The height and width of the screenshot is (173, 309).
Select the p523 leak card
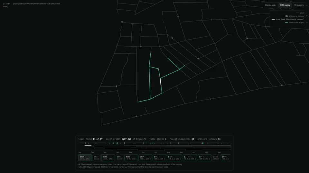85,158
